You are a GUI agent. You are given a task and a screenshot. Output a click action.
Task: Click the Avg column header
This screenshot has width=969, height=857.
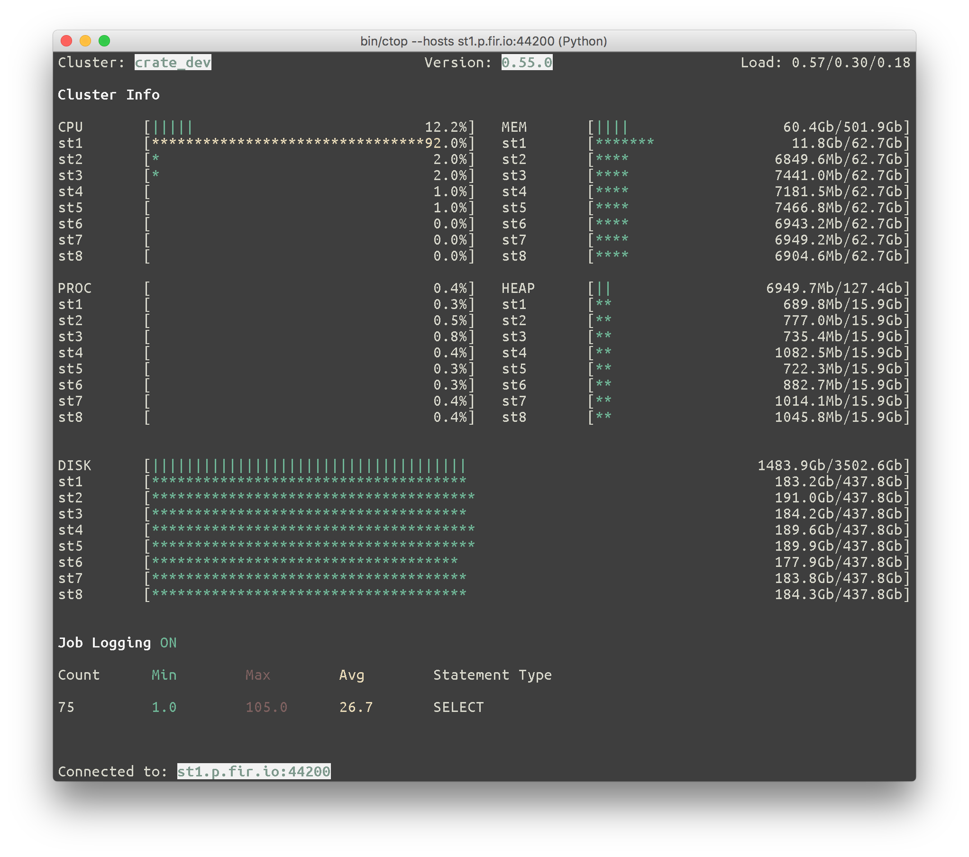[351, 675]
